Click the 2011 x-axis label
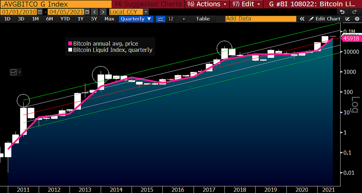 [23, 190]
